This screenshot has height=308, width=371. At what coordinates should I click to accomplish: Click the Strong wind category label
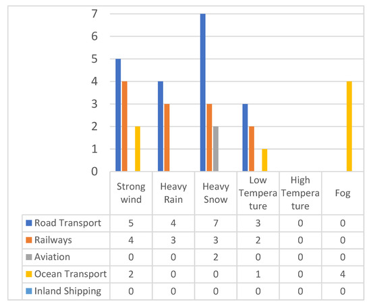(x=131, y=193)
